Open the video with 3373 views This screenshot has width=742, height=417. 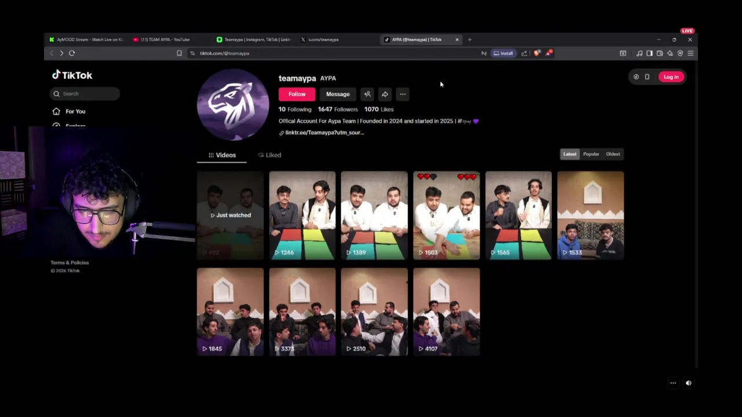tap(302, 312)
